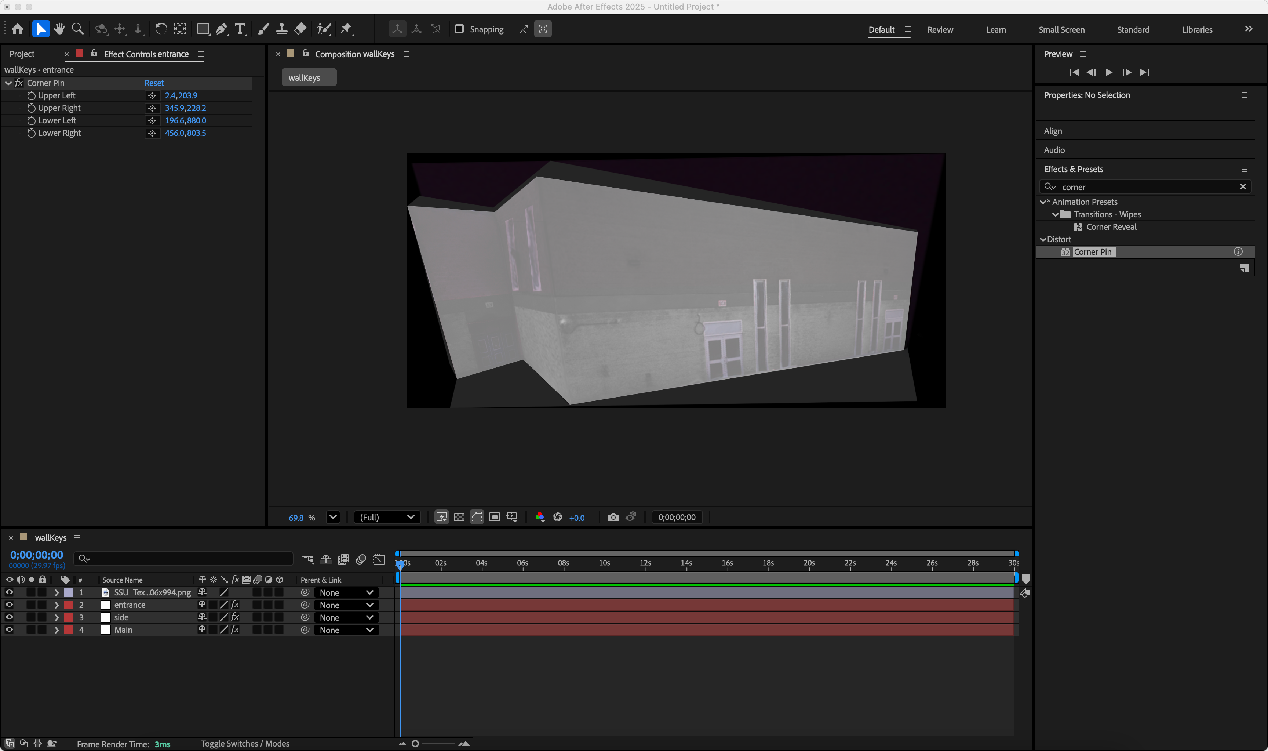Toggle visibility of the Main layer
Image resolution: width=1268 pixels, height=751 pixels.
pyautogui.click(x=8, y=630)
